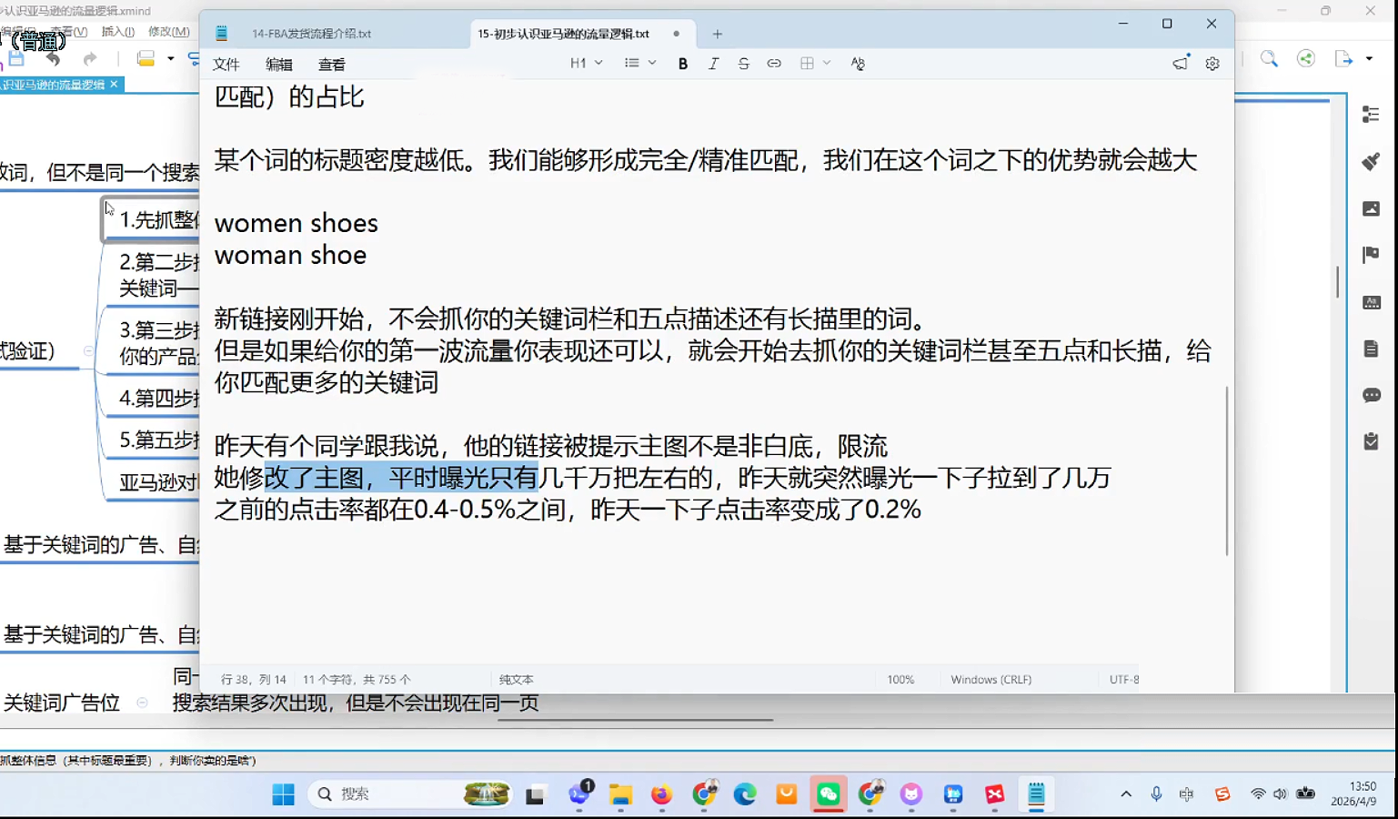Click the XMind share icon
Viewport: 1398px width, 819px height.
click(1305, 59)
